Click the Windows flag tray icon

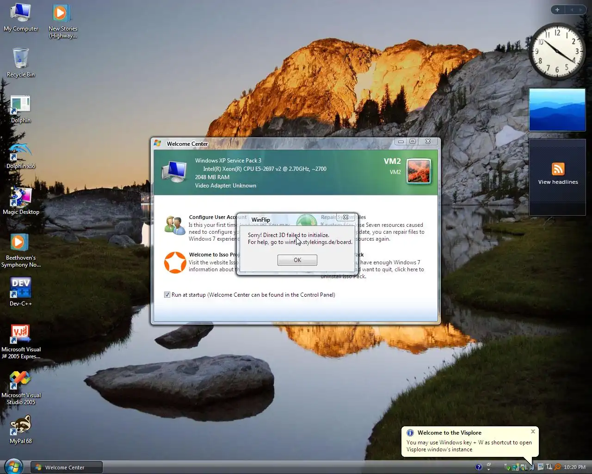(x=523, y=468)
